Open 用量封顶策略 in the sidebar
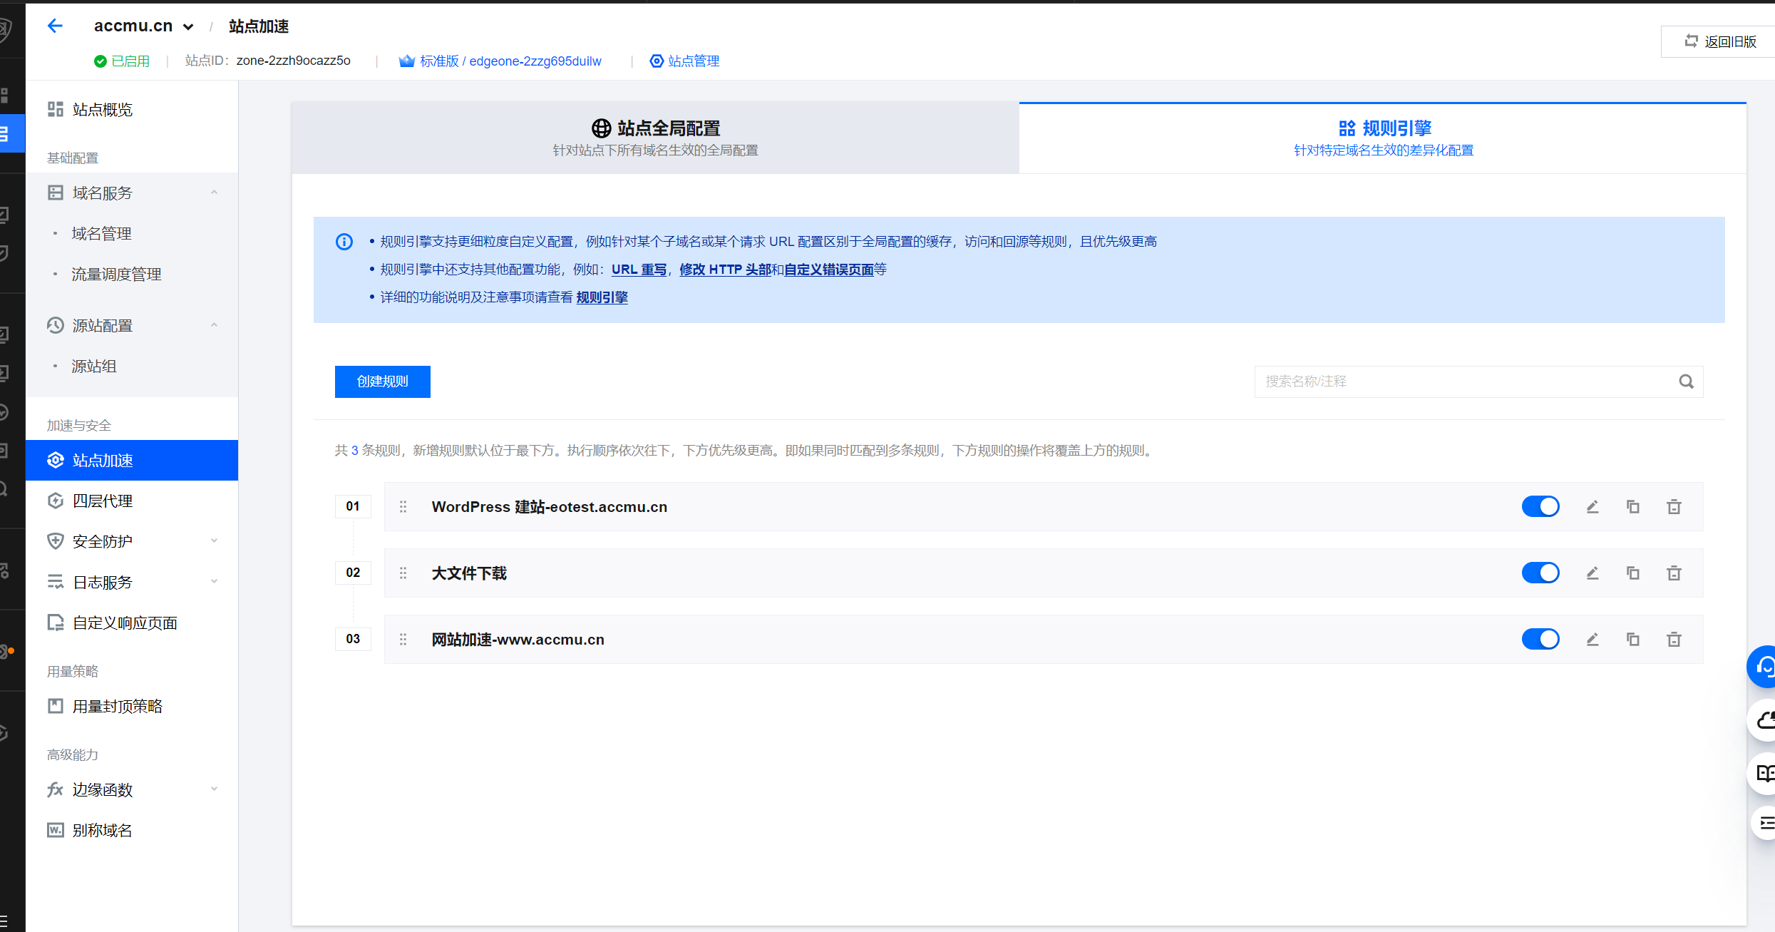 [x=132, y=707]
